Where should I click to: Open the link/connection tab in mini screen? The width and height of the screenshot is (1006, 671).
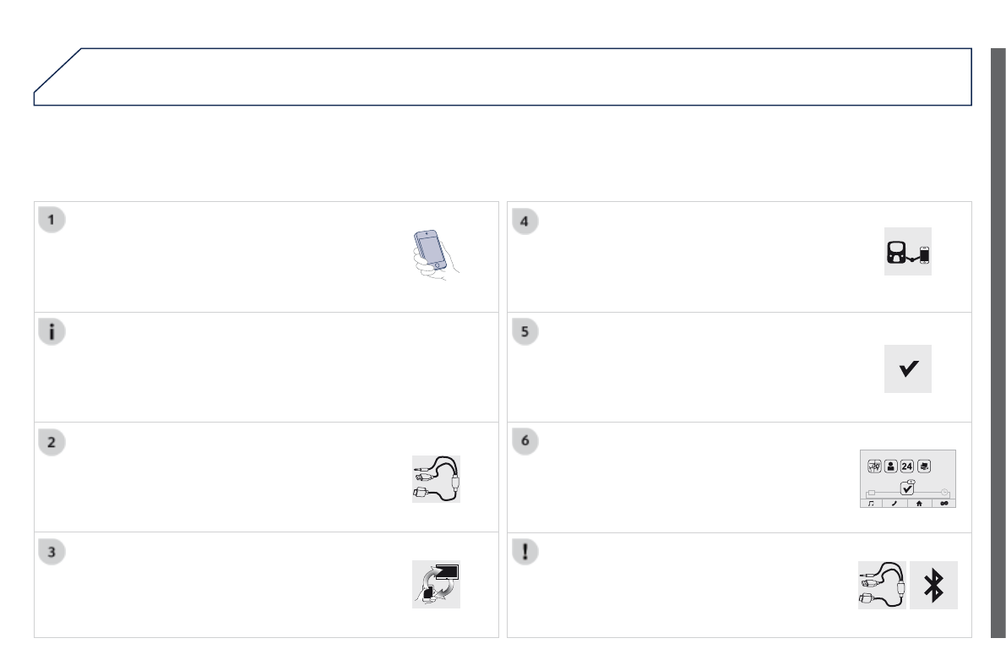[944, 503]
